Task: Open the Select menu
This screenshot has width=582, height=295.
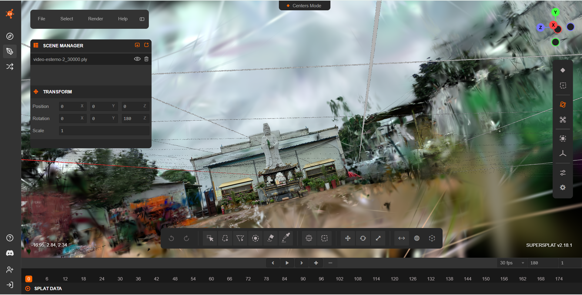Action: (67, 19)
